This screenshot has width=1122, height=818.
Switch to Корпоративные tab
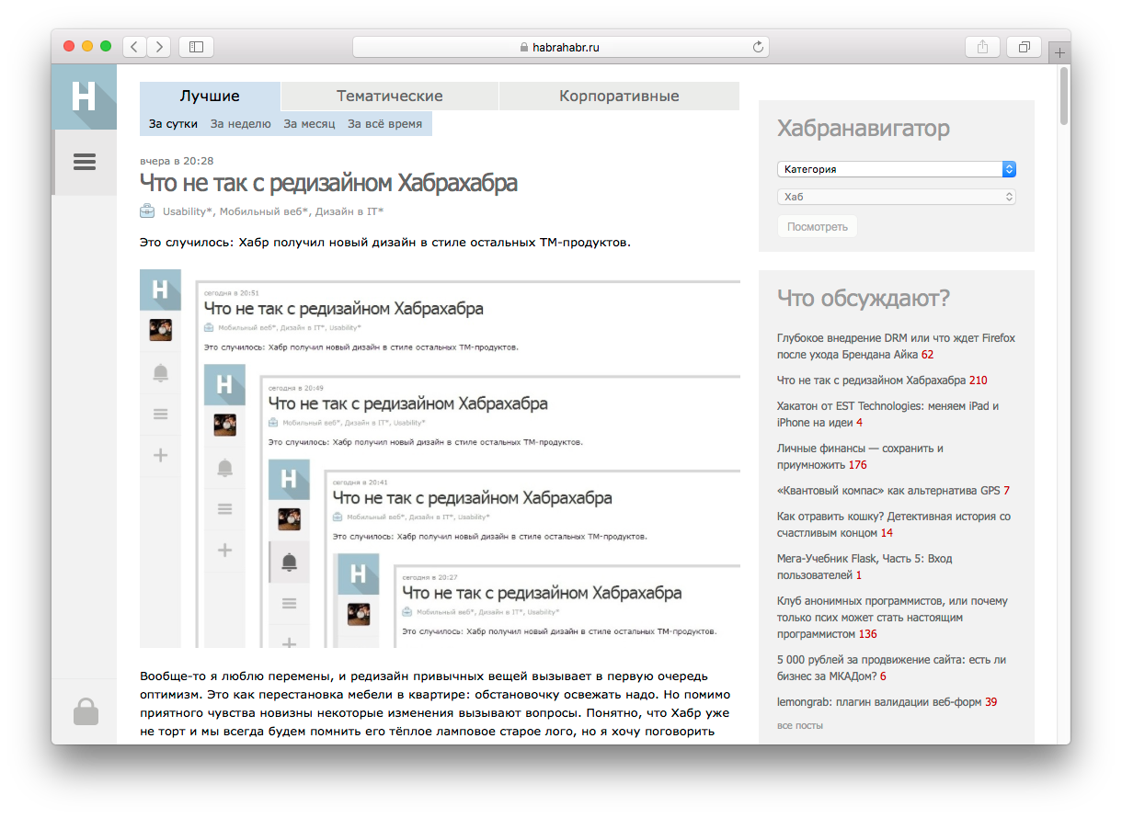619,96
